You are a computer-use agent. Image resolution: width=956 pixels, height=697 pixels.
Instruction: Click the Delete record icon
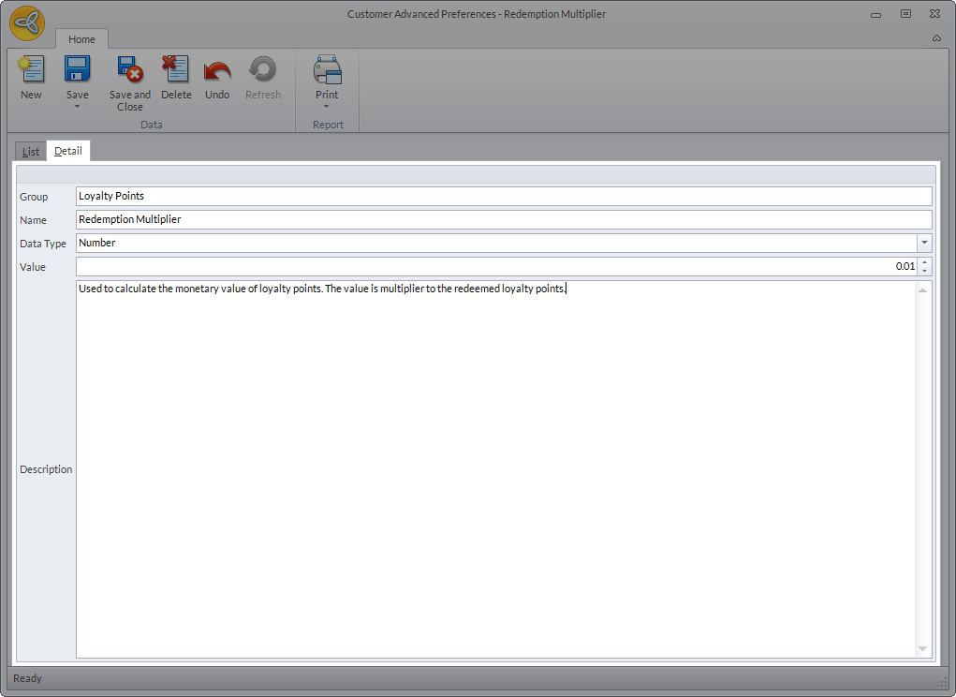(x=175, y=70)
